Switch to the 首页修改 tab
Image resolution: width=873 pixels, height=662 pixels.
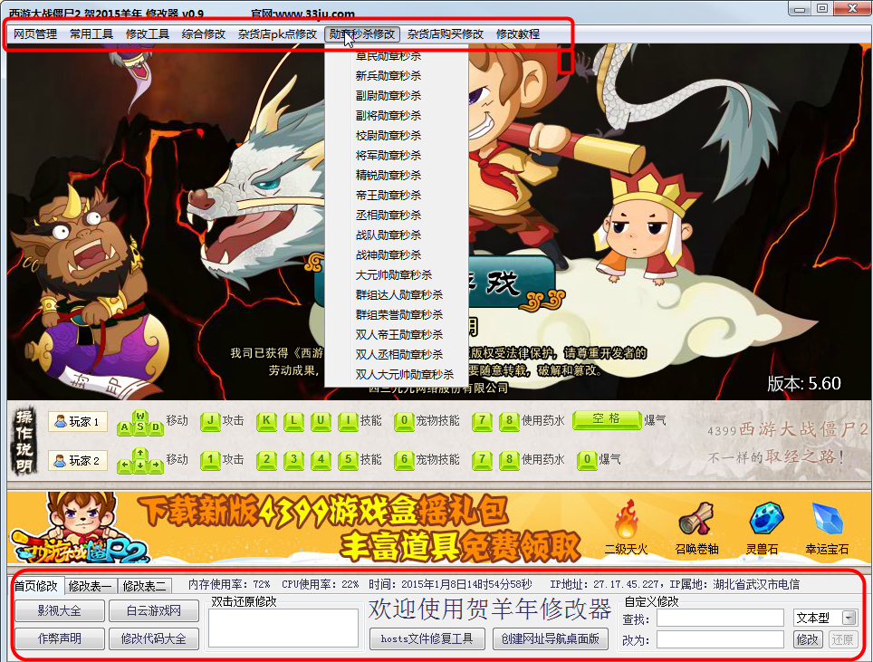tap(36, 586)
